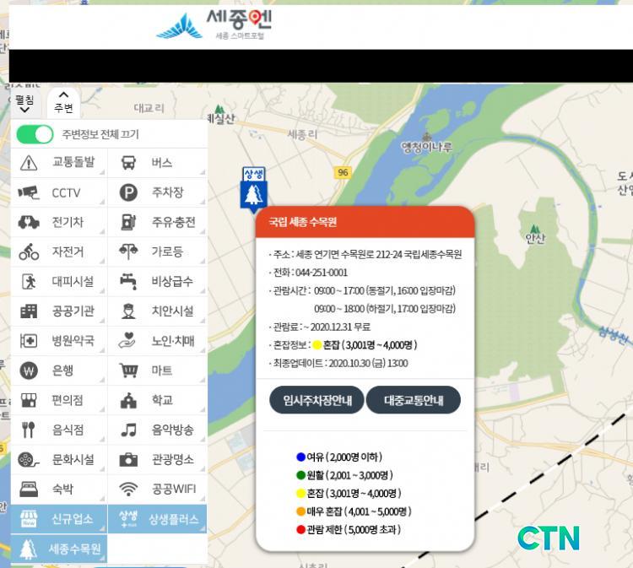Select the 음식점 fork and spoon icon
This screenshot has width=633, height=568.
28,430
